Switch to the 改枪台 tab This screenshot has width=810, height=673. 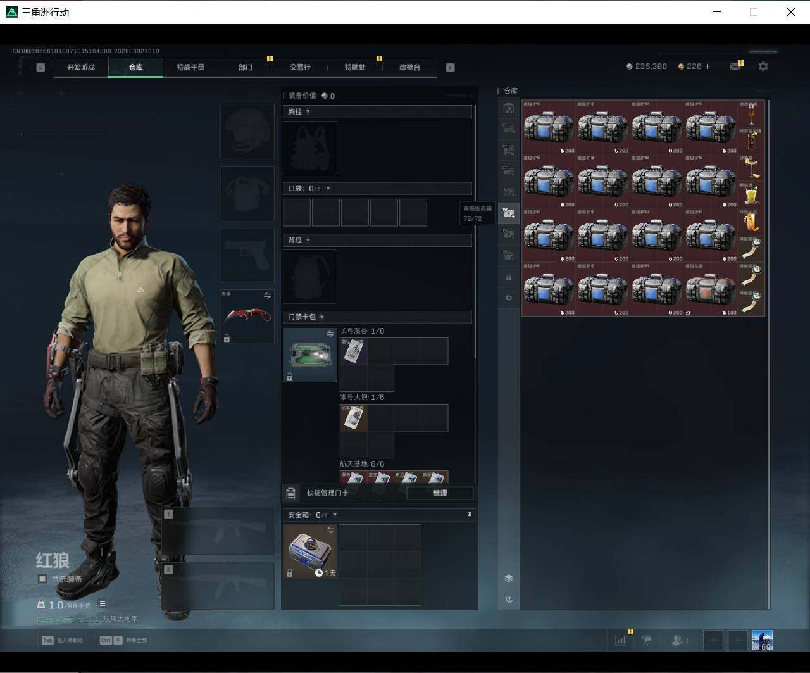(409, 67)
